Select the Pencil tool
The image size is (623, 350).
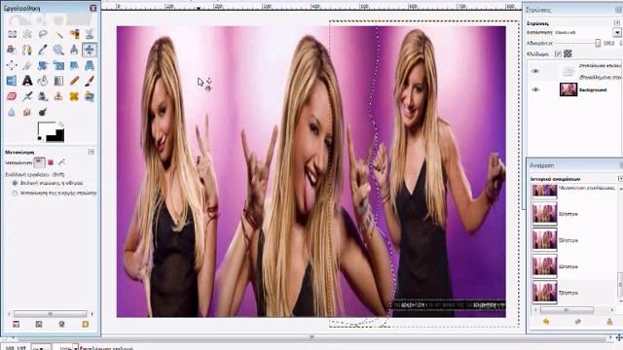pyautogui.click(x=74, y=81)
